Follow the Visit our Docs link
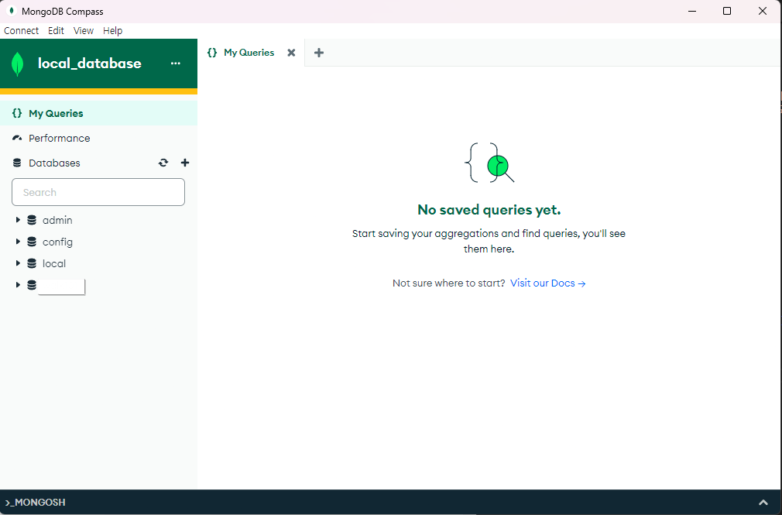 click(x=547, y=283)
